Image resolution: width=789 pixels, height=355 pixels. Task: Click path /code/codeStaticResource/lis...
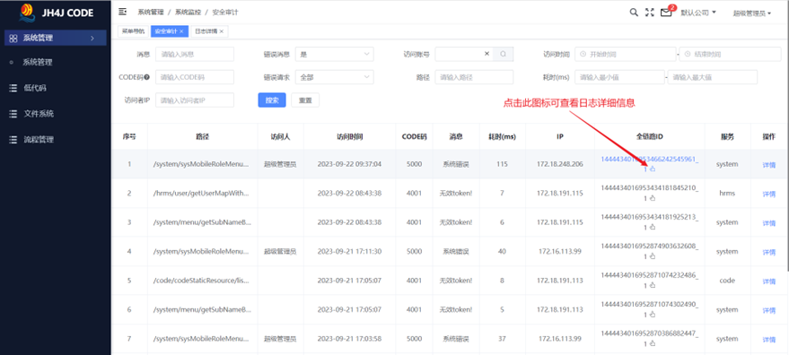[x=202, y=281]
